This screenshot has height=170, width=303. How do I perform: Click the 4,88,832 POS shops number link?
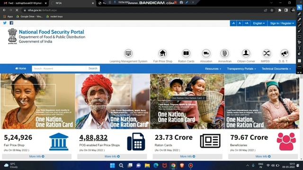point(93,137)
